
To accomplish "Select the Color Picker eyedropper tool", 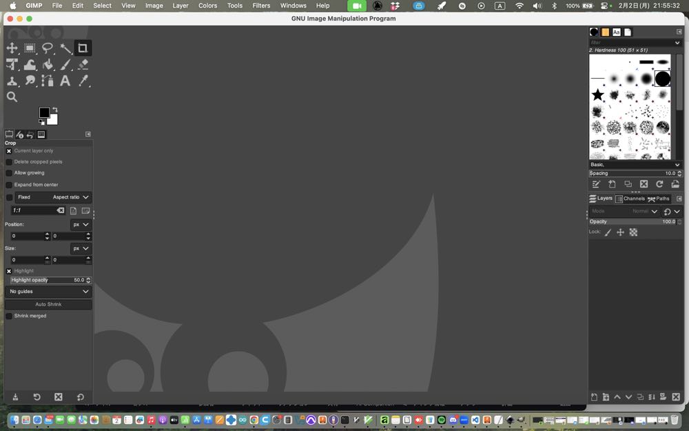I will (x=83, y=81).
